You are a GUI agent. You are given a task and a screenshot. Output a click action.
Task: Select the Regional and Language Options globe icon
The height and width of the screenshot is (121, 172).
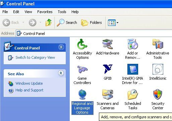coord(82,94)
